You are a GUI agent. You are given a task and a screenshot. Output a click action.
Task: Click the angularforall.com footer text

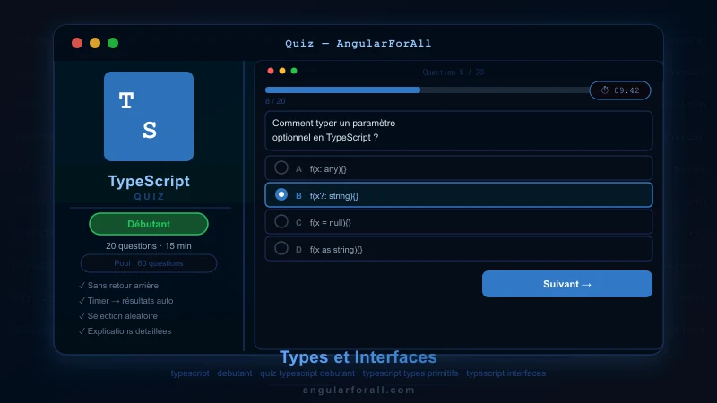pos(358,390)
